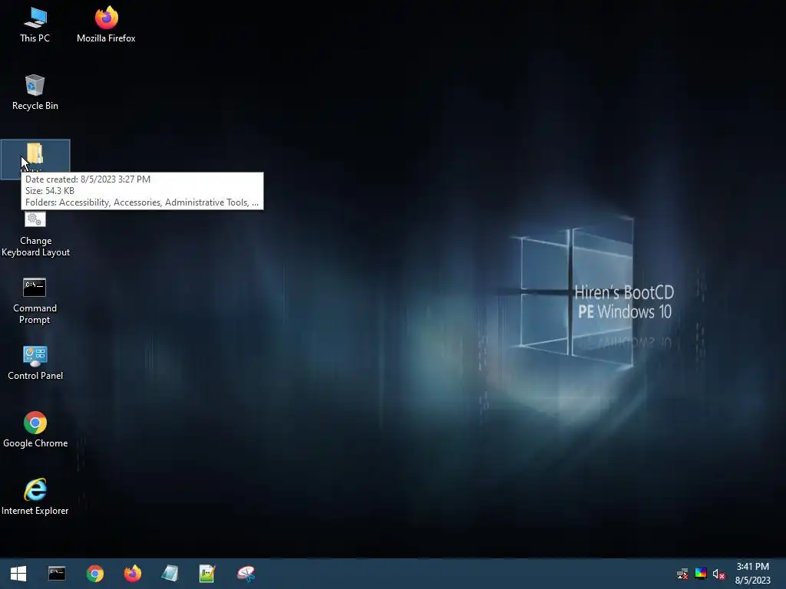Launch Chrome from the taskbar

(94, 574)
